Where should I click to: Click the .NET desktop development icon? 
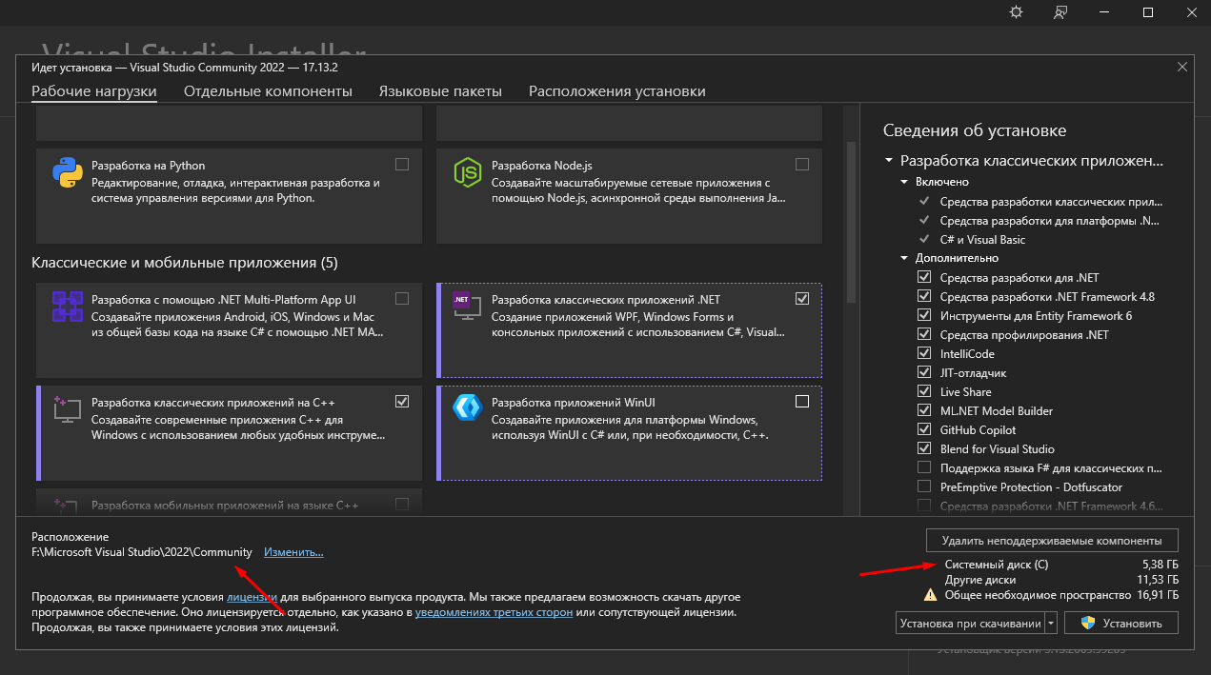pos(468,308)
